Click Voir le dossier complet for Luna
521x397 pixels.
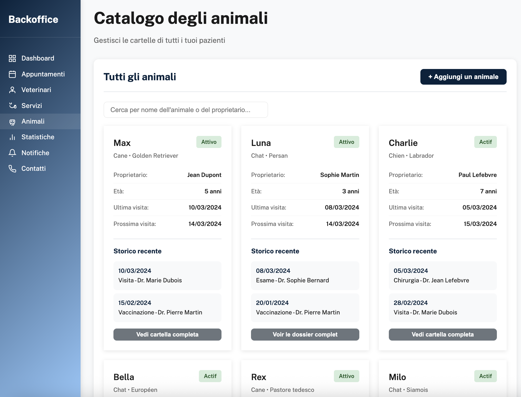pyautogui.click(x=305, y=334)
